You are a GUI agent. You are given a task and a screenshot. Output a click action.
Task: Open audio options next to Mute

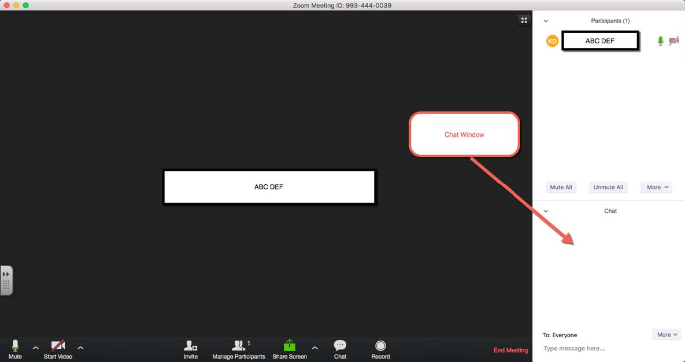click(x=35, y=349)
